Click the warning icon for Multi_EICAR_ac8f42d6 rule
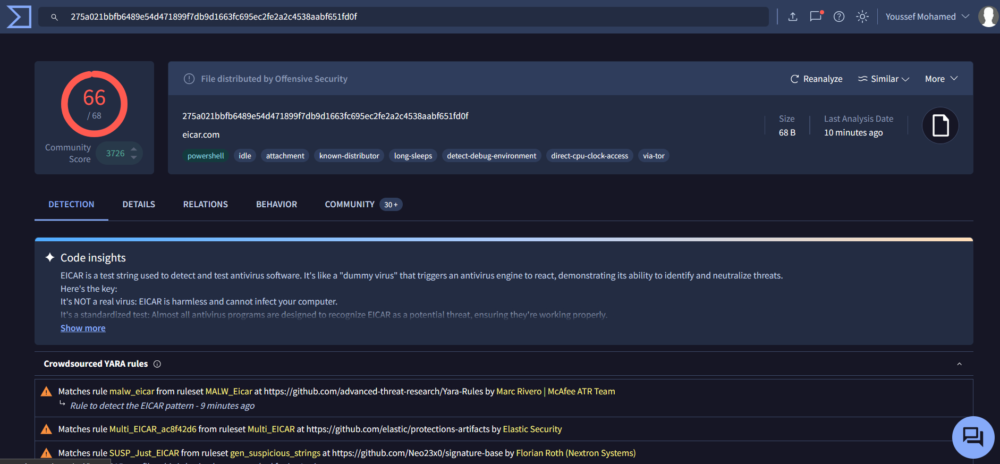The image size is (1000, 464). coord(46,429)
